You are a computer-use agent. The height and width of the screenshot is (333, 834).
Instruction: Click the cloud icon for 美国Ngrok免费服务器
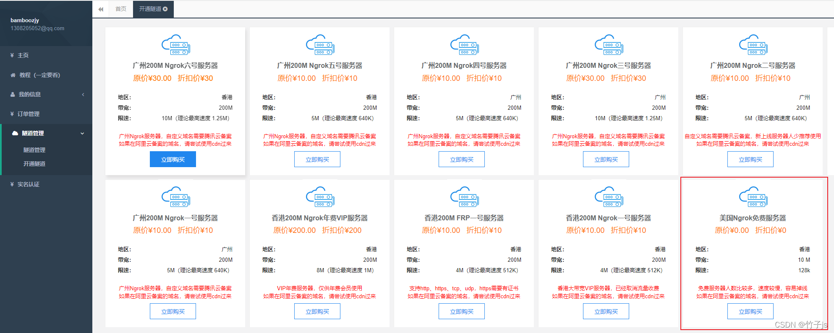tap(753, 197)
